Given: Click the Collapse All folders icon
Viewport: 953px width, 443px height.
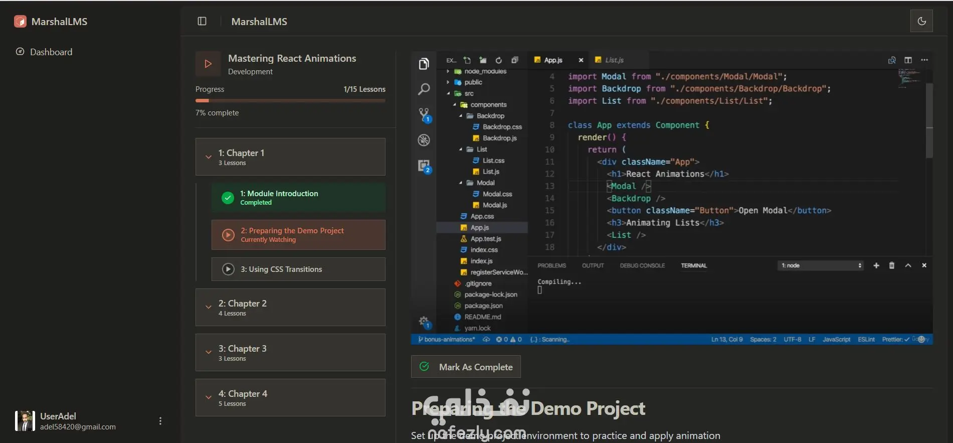Looking at the screenshot, I should pos(514,60).
